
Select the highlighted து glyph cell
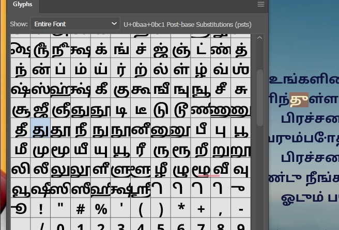click(x=41, y=128)
